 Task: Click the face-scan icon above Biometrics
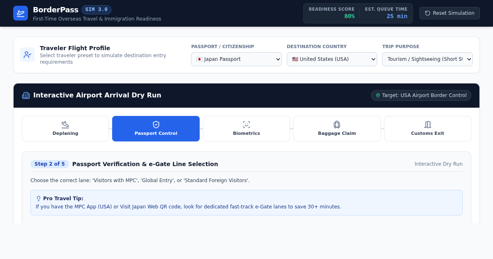246,125
